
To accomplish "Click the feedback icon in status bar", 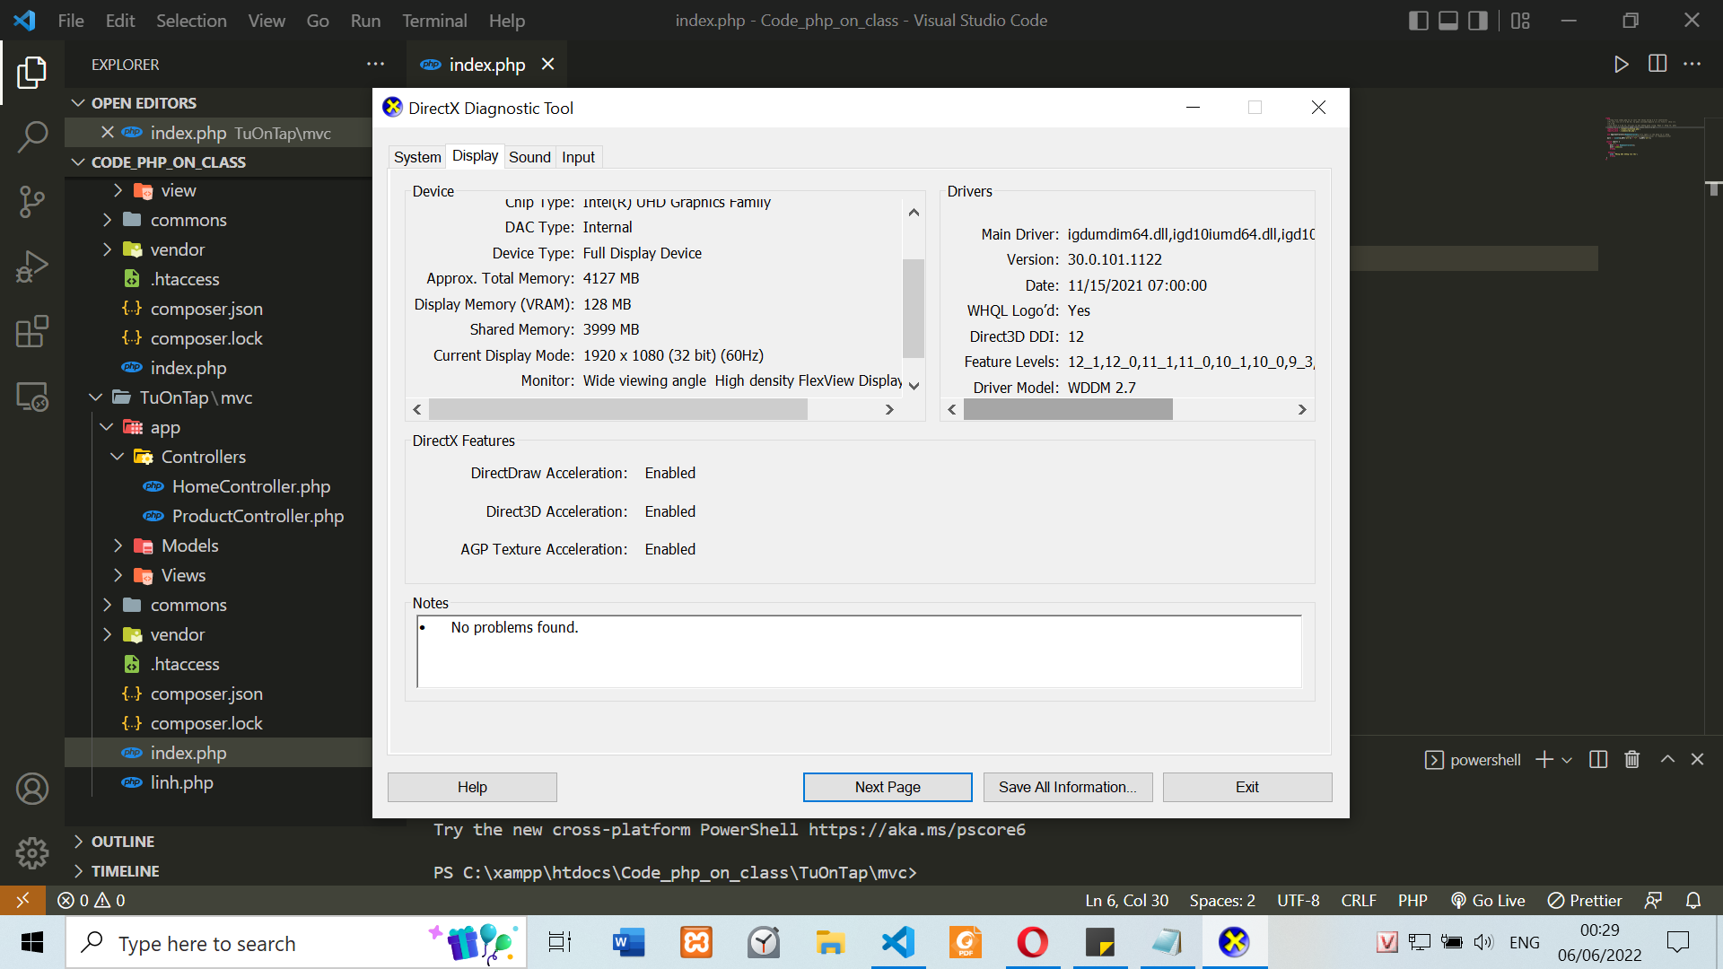I will tap(1653, 900).
